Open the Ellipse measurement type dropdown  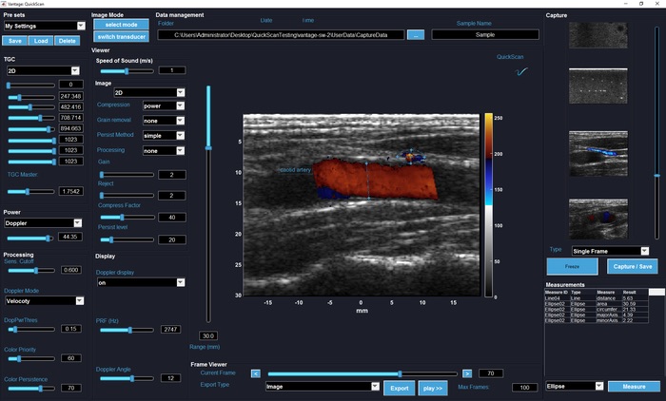point(576,386)
